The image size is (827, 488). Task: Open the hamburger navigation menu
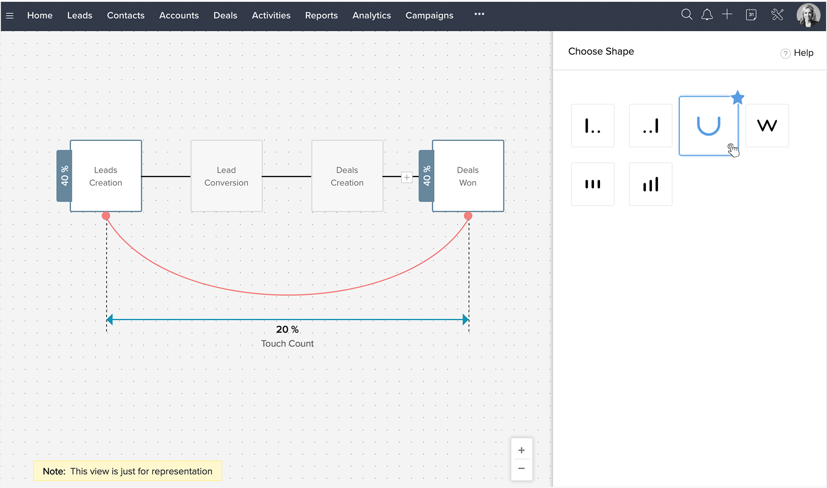[10, 16]
